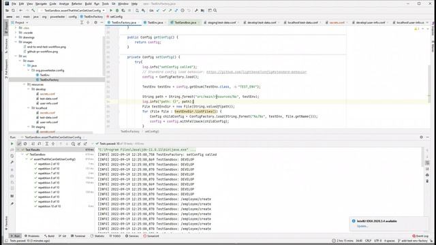Sort test results alphabetically
Viewport: 436px width, 245px height.
tap(33, 144)
